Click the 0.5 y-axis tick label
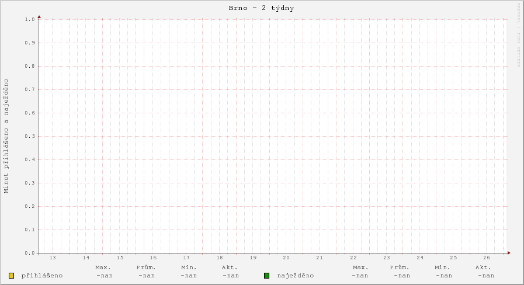Image resolution: width=524 pixels, height=285 pixels. 30,136
